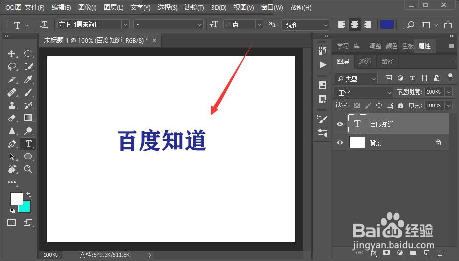The height and width of the screenshot is (261, 459).
Task: Open the 窗口(W) menu
Action: point(272,7)
